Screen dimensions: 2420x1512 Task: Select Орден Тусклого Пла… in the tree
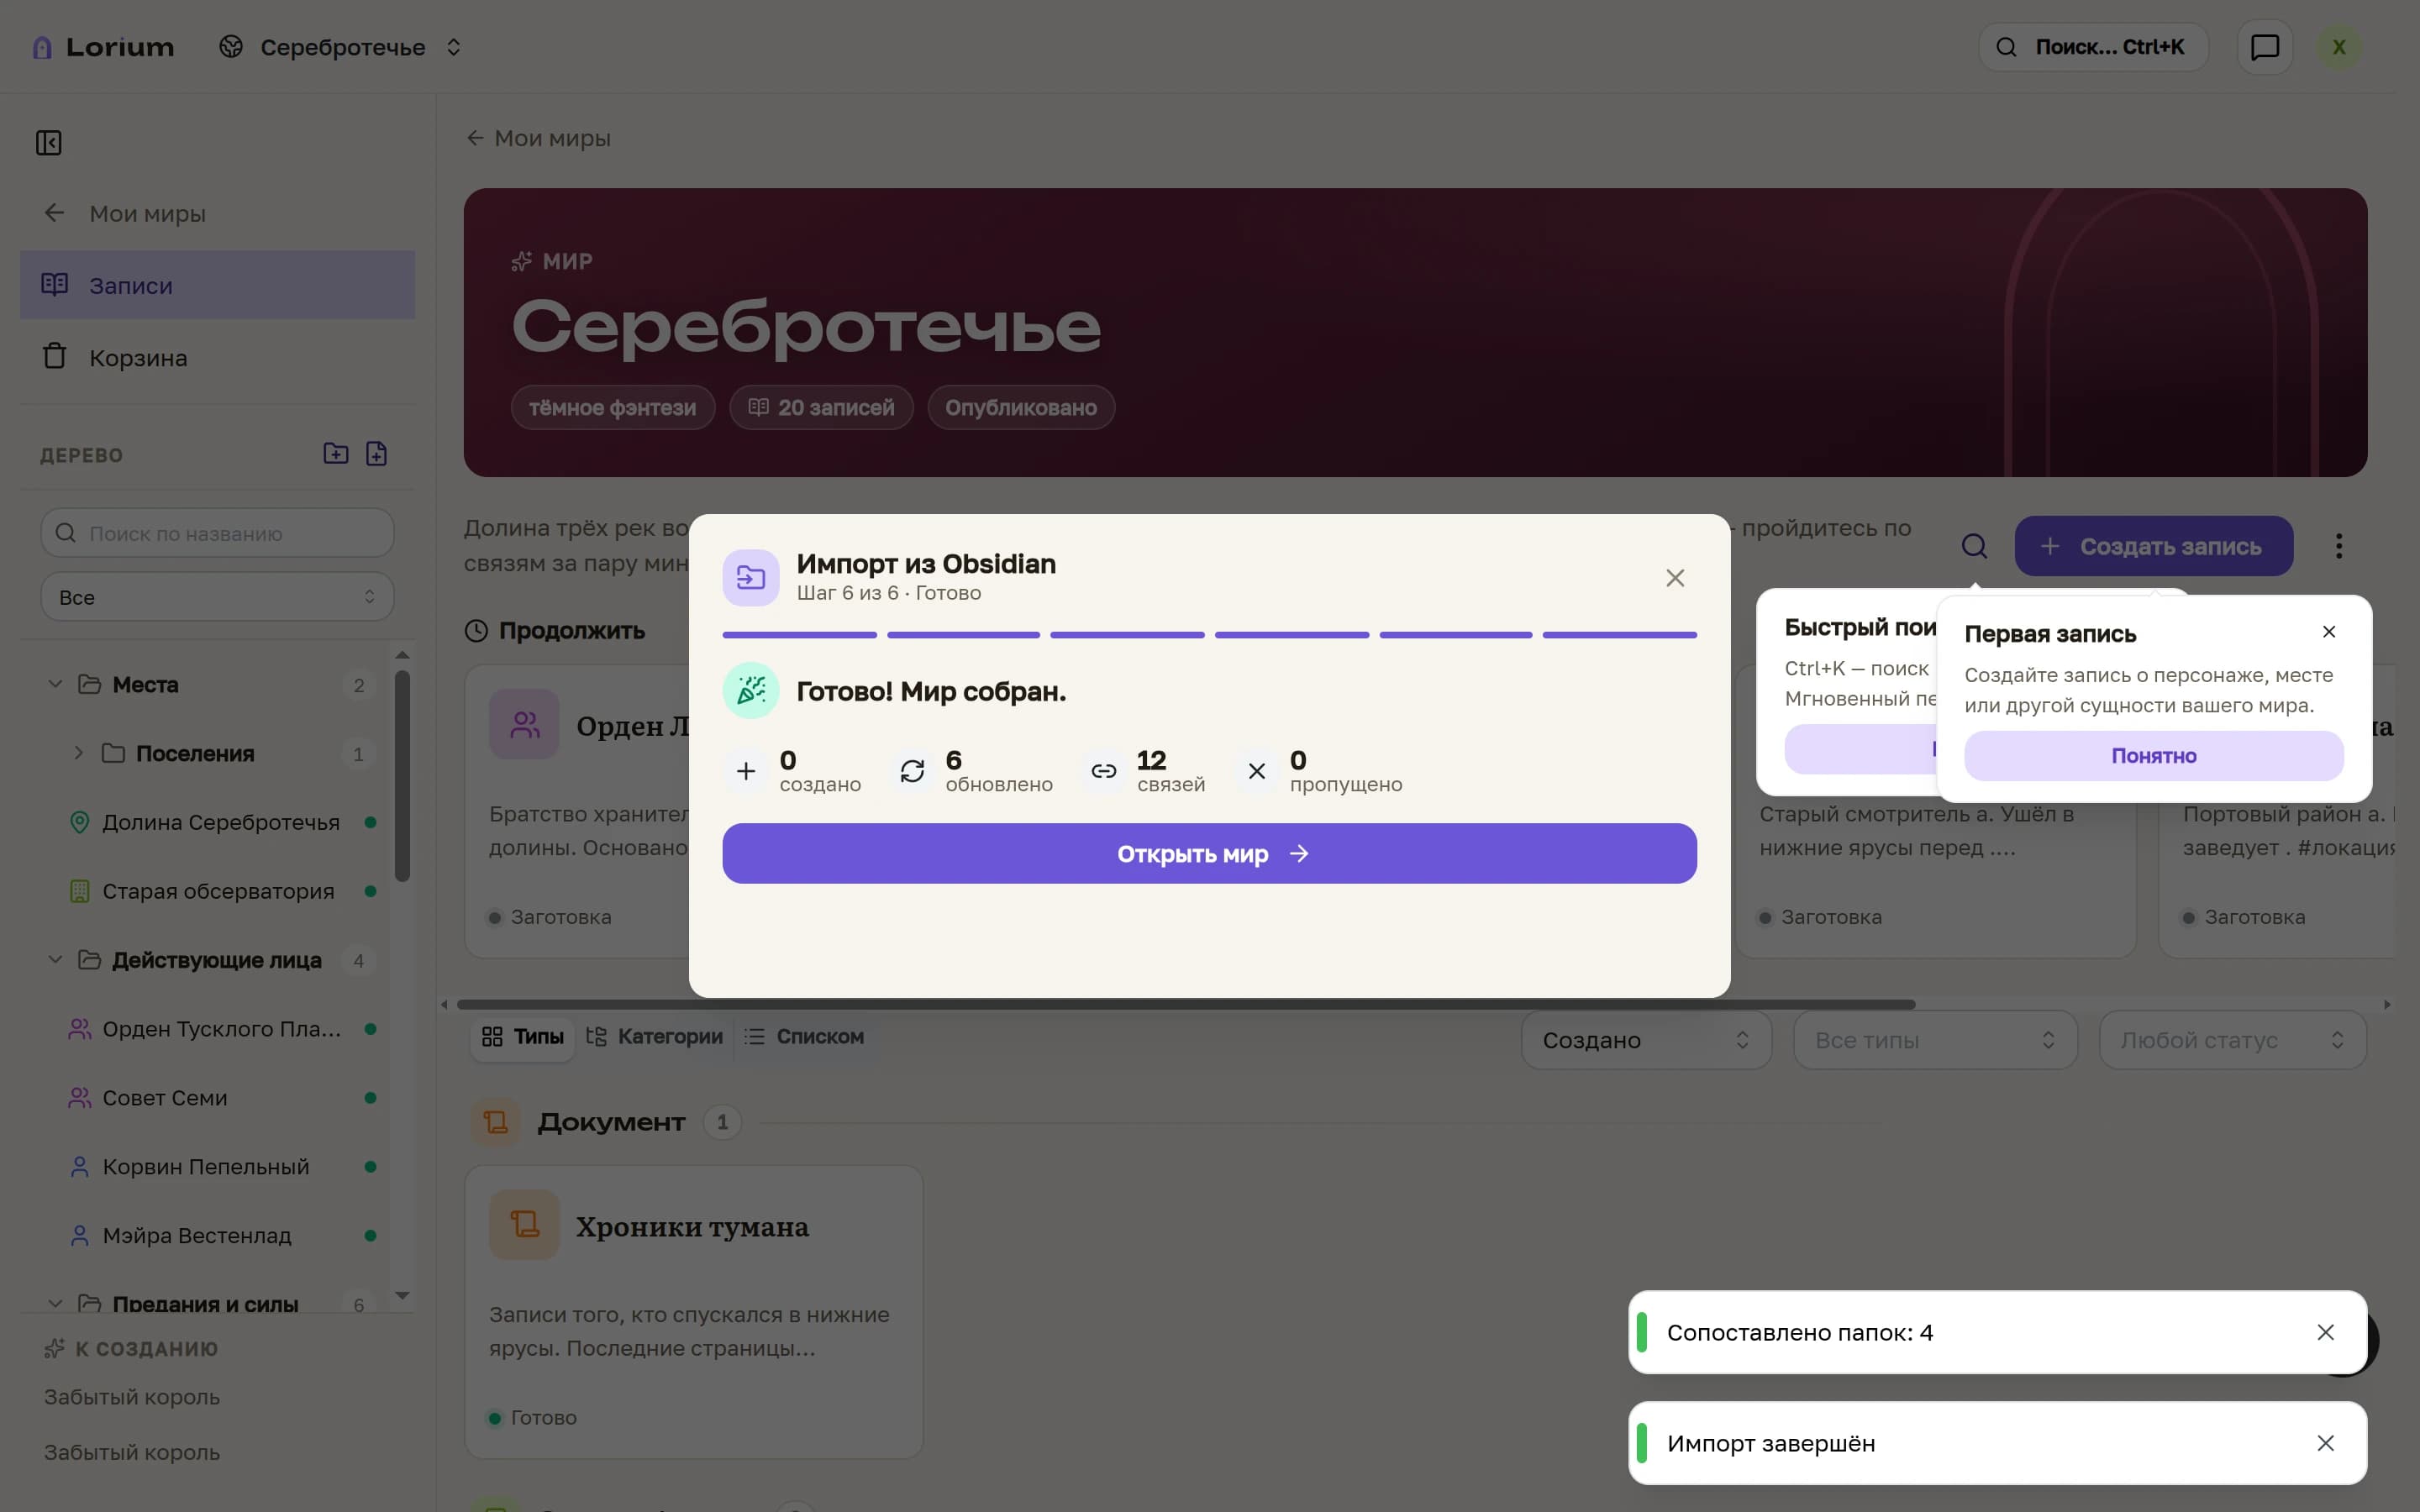(222, 1029)
